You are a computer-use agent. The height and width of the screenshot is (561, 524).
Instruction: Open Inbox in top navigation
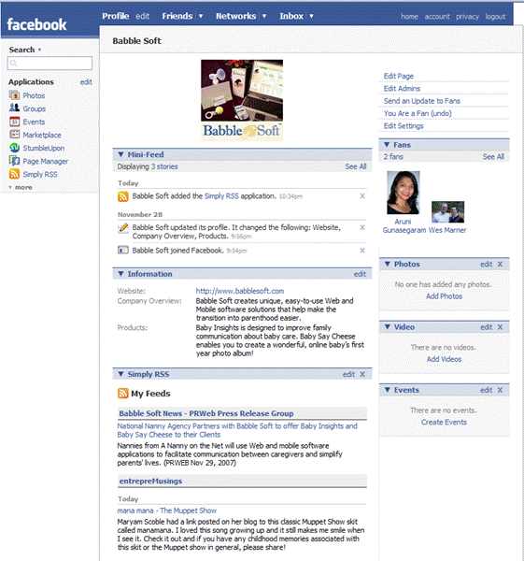(291, 16)
